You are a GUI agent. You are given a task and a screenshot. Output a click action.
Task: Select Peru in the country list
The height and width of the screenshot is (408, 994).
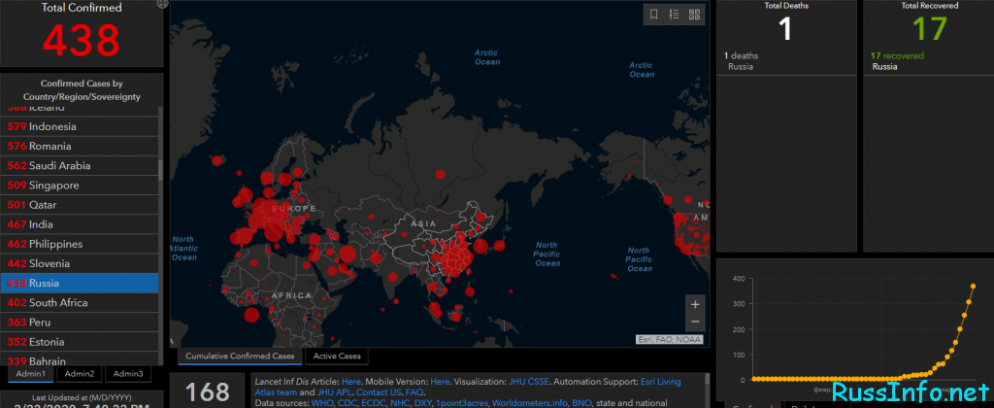point(80,323)
